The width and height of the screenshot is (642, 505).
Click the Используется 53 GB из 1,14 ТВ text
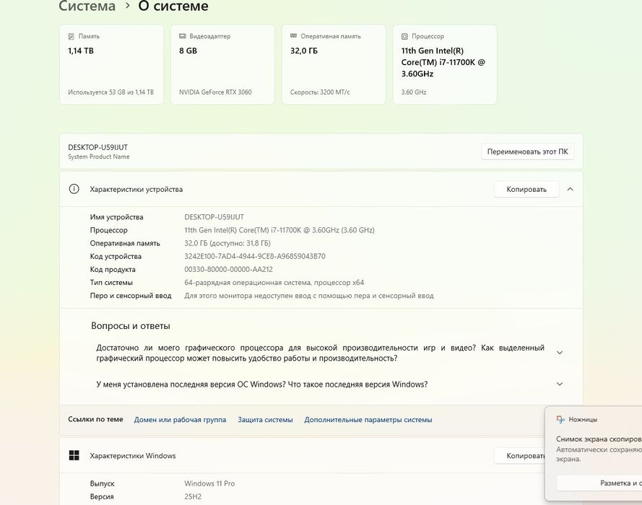click(111, 92)
